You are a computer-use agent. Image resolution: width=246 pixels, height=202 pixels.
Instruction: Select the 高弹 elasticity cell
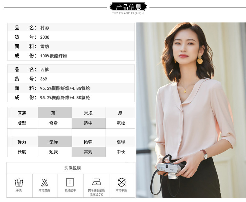[x=121, y=142]
